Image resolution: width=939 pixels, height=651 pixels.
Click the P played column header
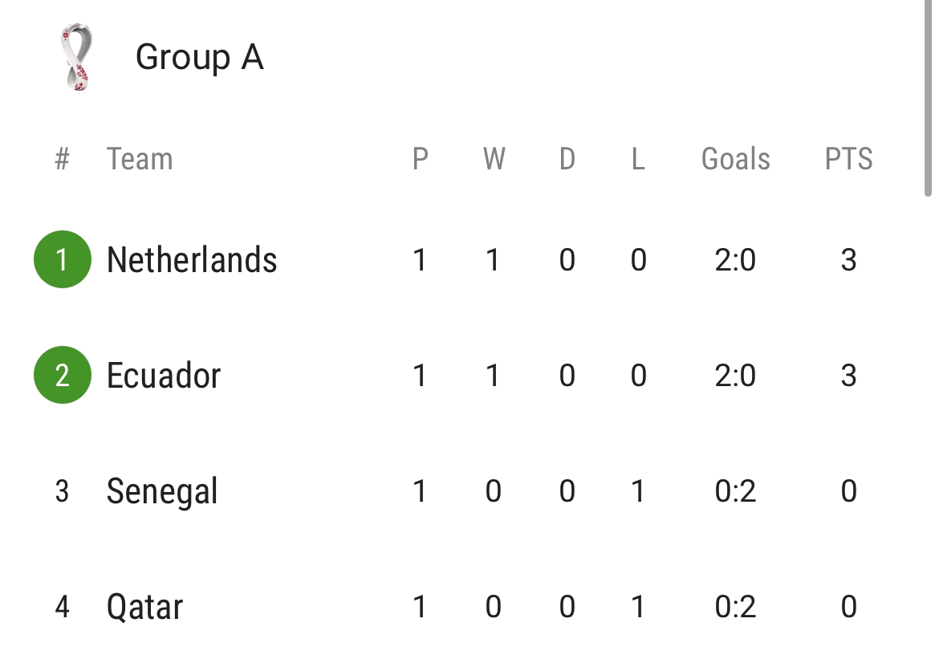pyautogui.click(x=421, y=159)
